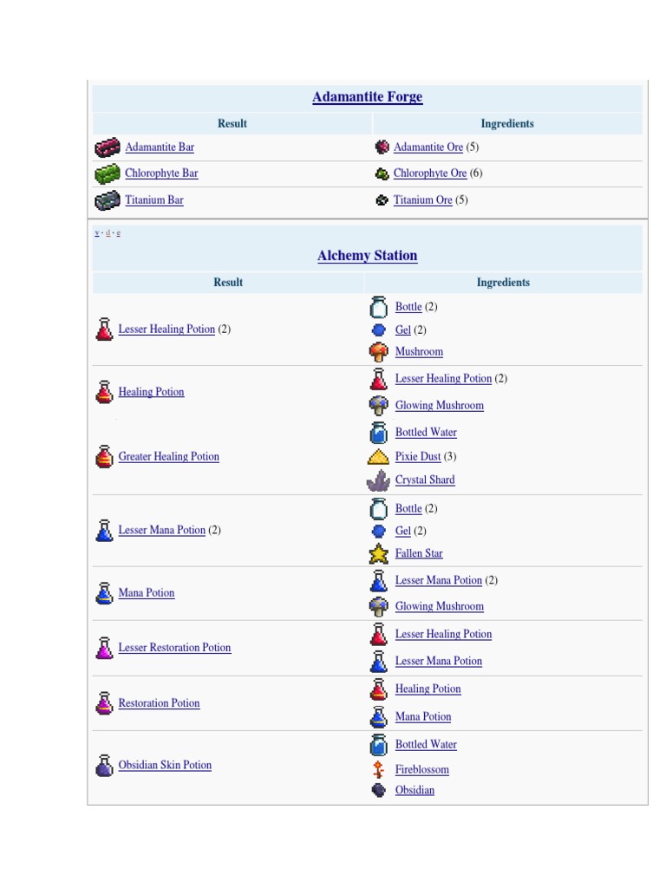Click Gel link in Lesser Mana recipe
The height and width of the screenshot is (888, 666).
tap(402, 532)
